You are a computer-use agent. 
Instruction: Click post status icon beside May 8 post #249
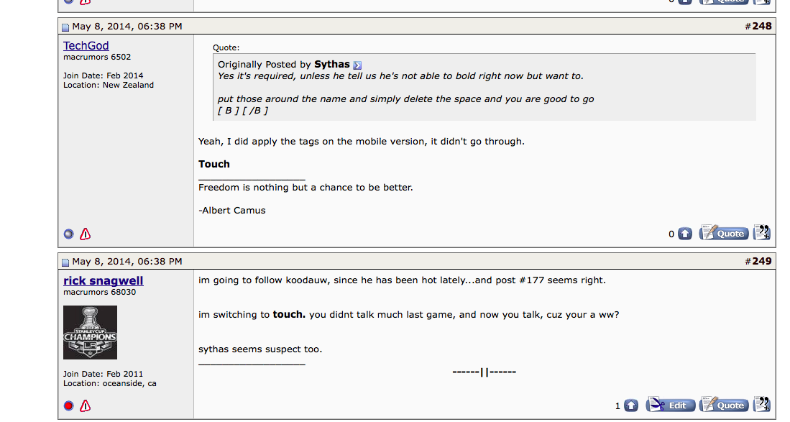(x=65, y=262)
